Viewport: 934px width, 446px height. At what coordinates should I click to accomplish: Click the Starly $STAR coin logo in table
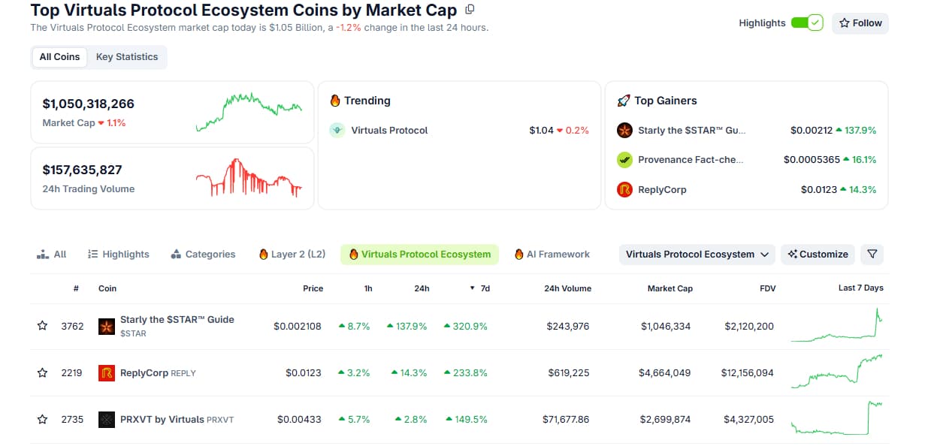[x=107, y=326]
